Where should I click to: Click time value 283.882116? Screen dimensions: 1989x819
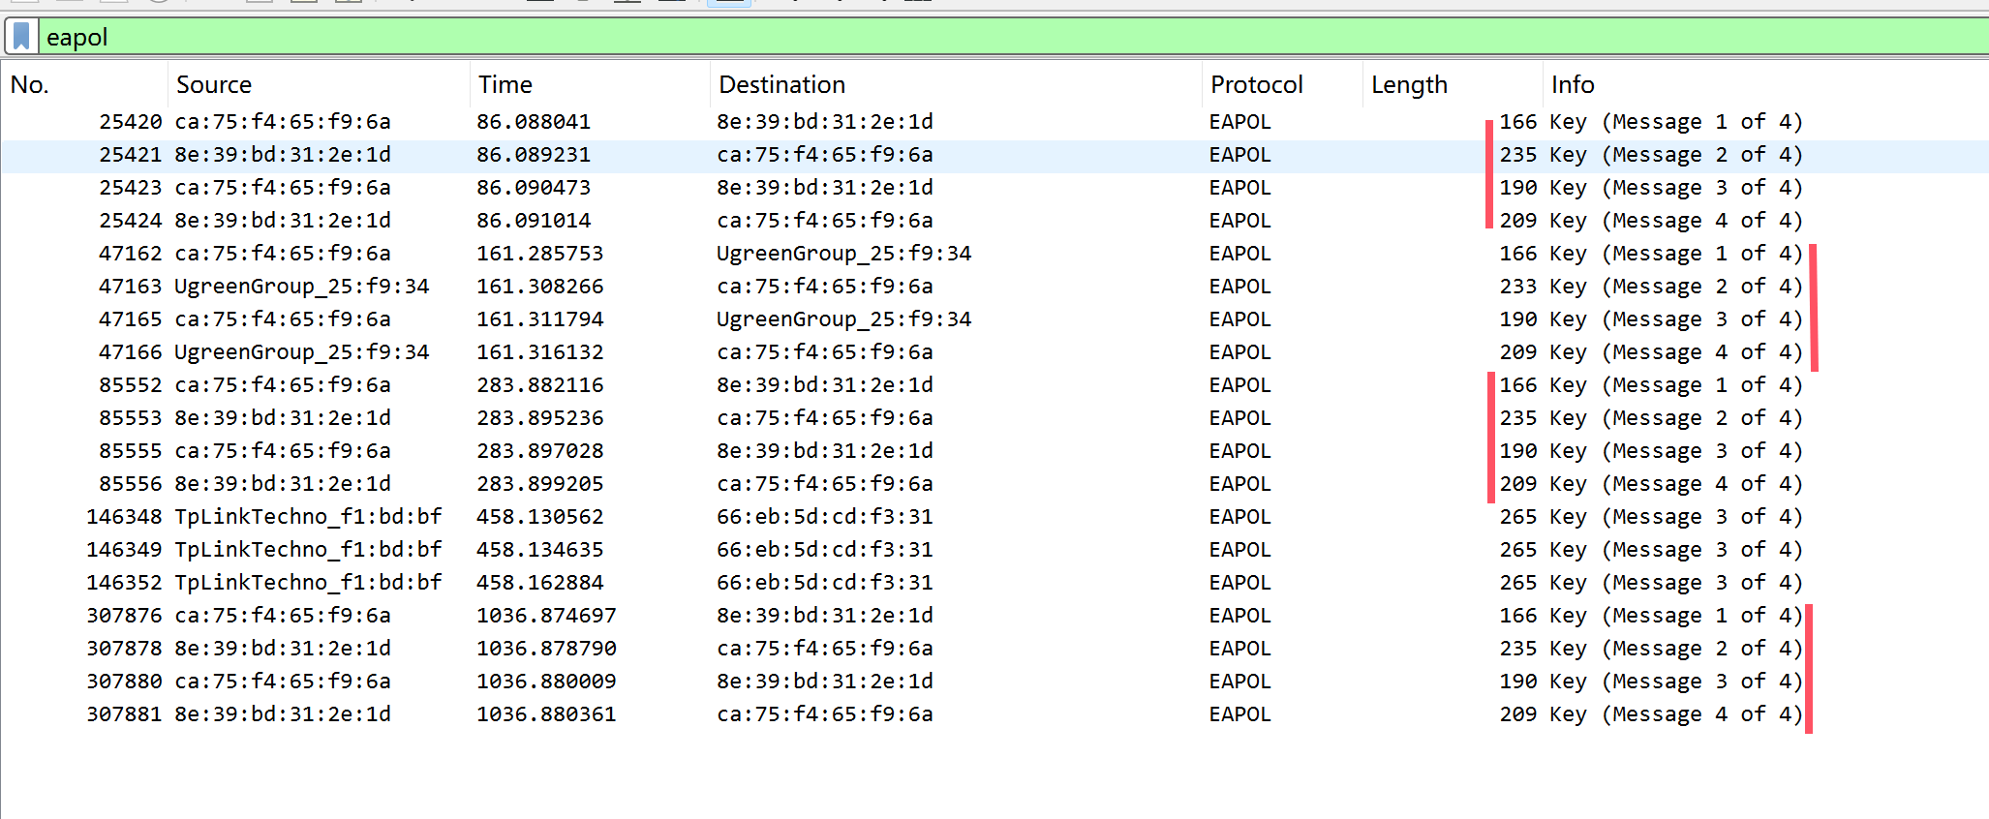[540, 385]
